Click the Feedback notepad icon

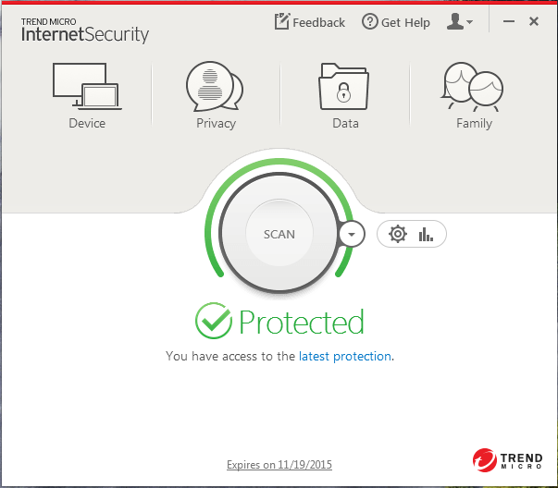pos(282,21)
